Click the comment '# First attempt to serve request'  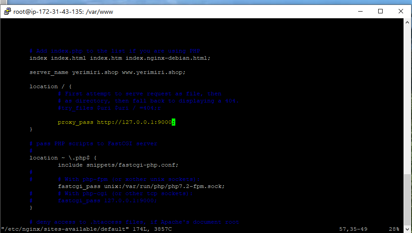(140, 94)
